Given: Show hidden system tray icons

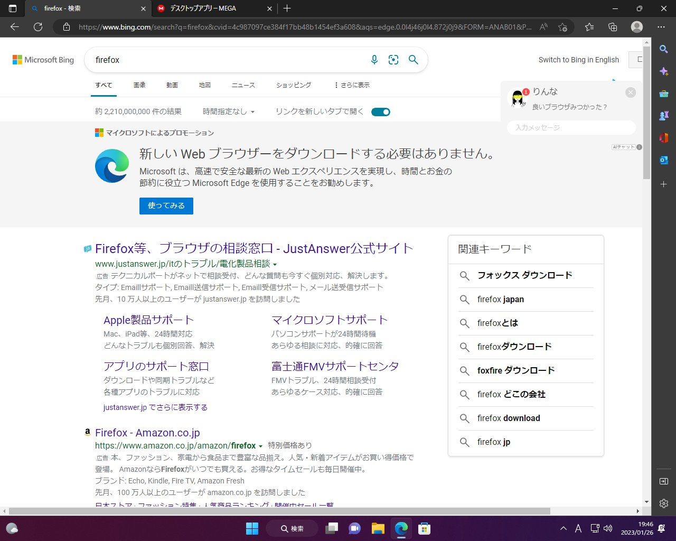Looking at the screenshot, I should pyautogui.click(x=564, y=528).
